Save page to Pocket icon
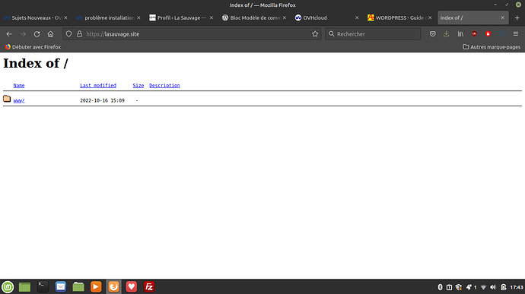525x294 pixels. click(x=433, y=33)
